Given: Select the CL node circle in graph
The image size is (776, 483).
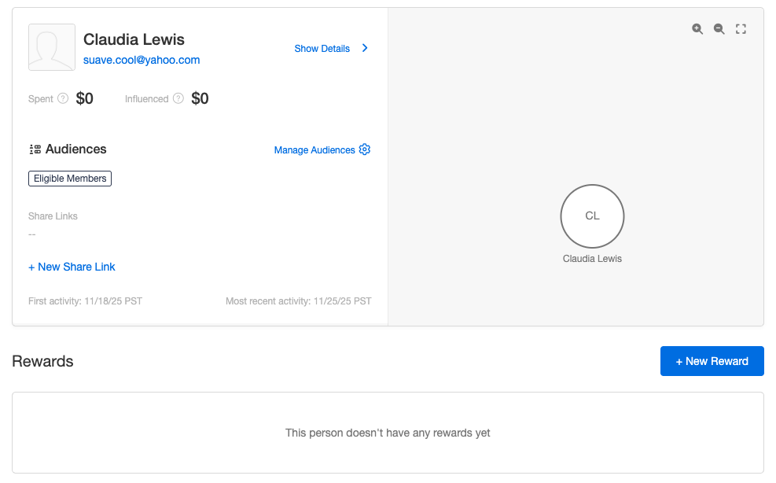Looking at the screenshot, I should tap(592, 216).
